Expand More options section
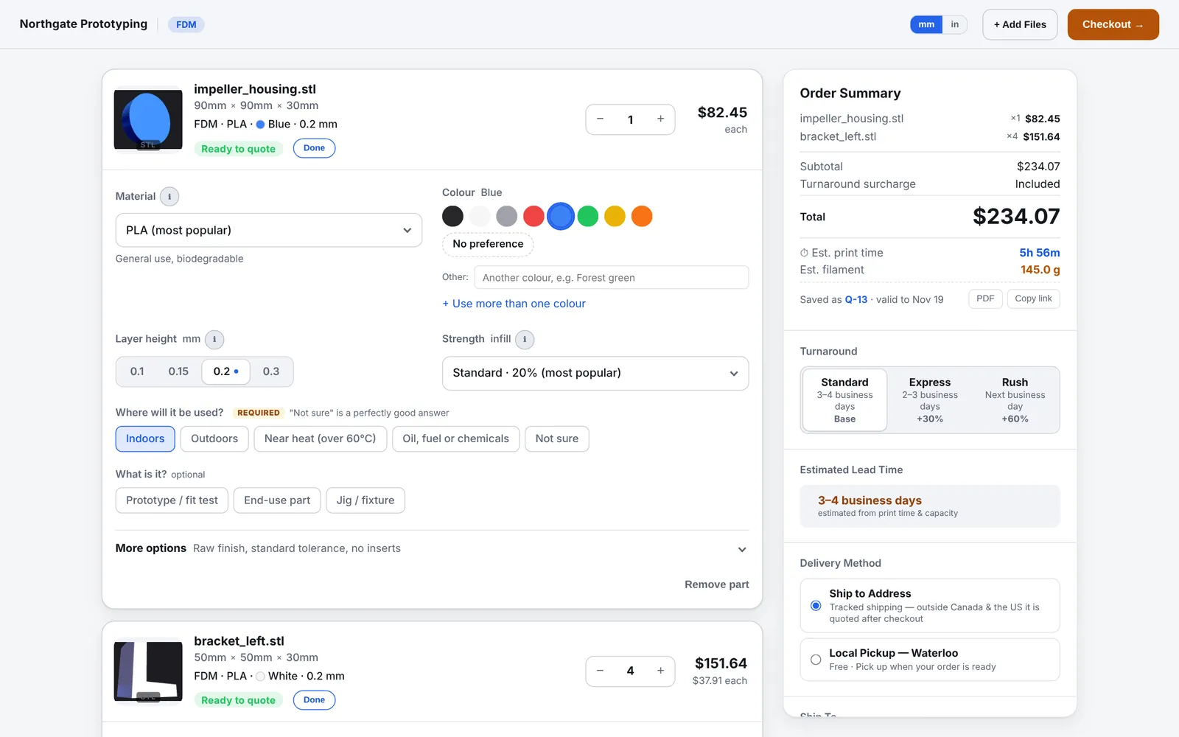 [432, 548]
